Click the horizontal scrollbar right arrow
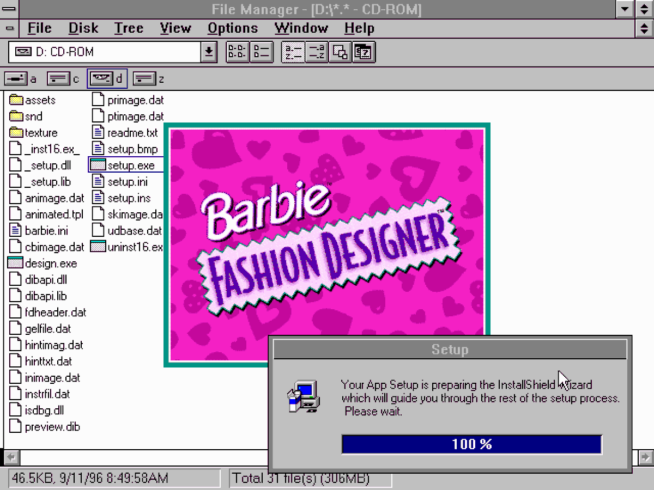 click(646, 457)
